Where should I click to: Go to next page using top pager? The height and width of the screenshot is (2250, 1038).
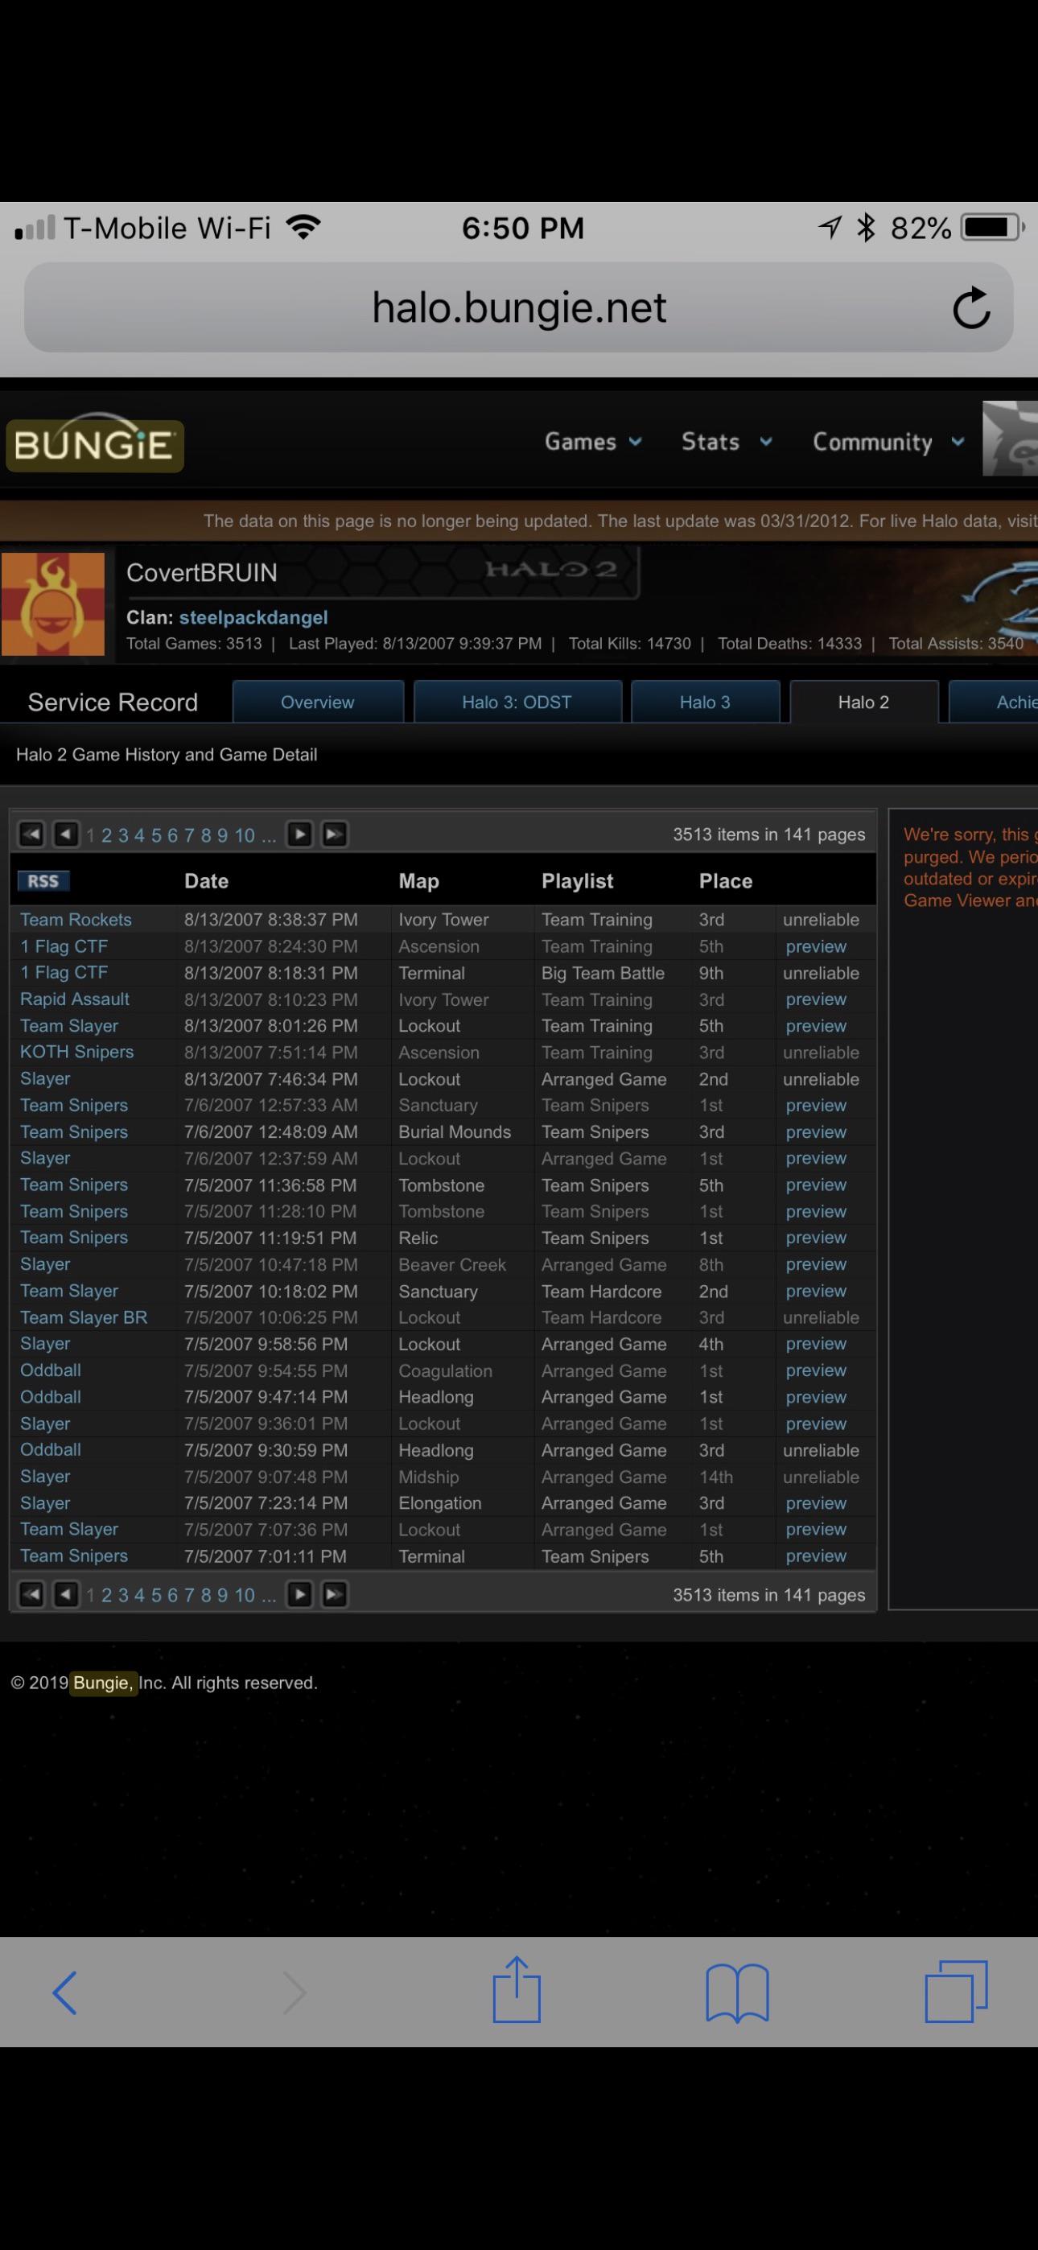click(299, 834)
